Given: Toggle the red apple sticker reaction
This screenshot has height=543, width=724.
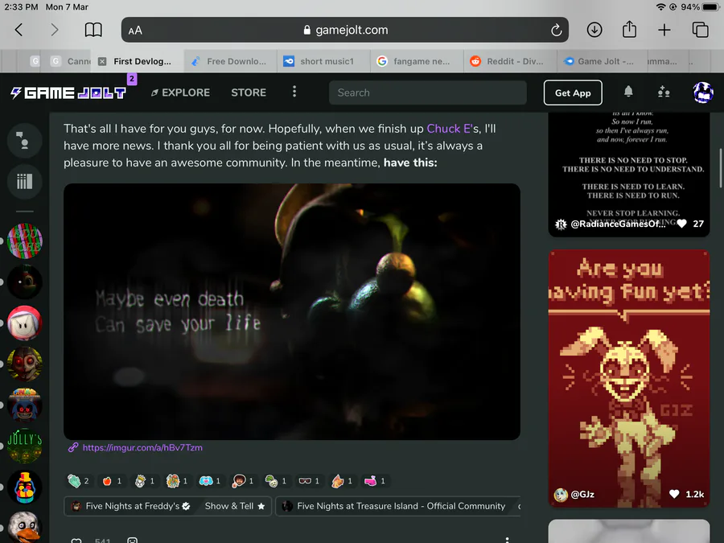Looking at the screenshot, I should point(112,481).
